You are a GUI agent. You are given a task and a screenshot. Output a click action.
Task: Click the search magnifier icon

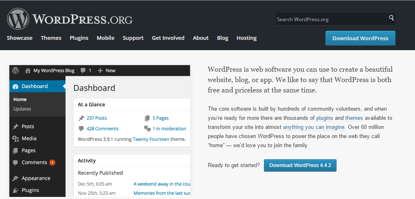(391, 18)
